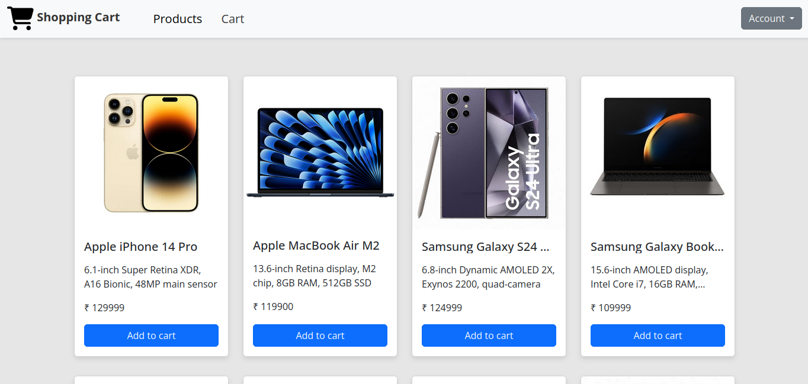Image resolution: width=808 pixels, height=384 pixels.
Task: Click the ₹ 119900 price label
Action: point(273,306)
